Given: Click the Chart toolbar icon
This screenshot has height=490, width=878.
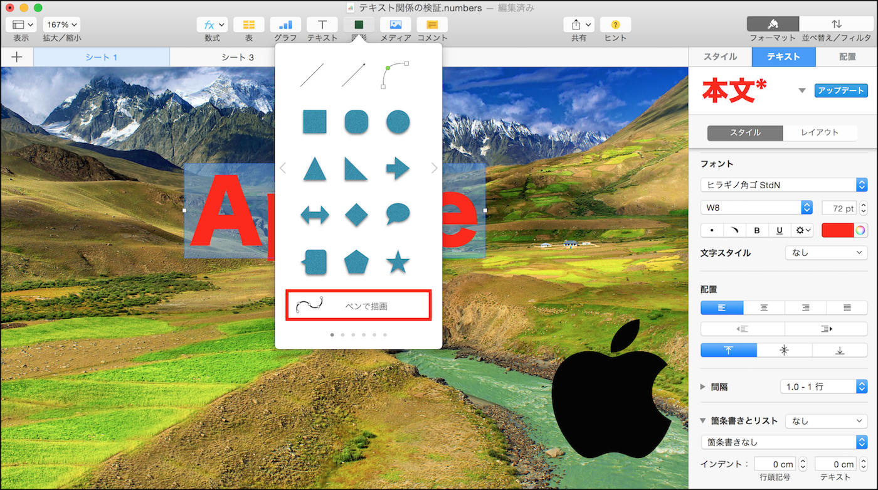Looking at the screenshot, I should (x=285, y=24).
